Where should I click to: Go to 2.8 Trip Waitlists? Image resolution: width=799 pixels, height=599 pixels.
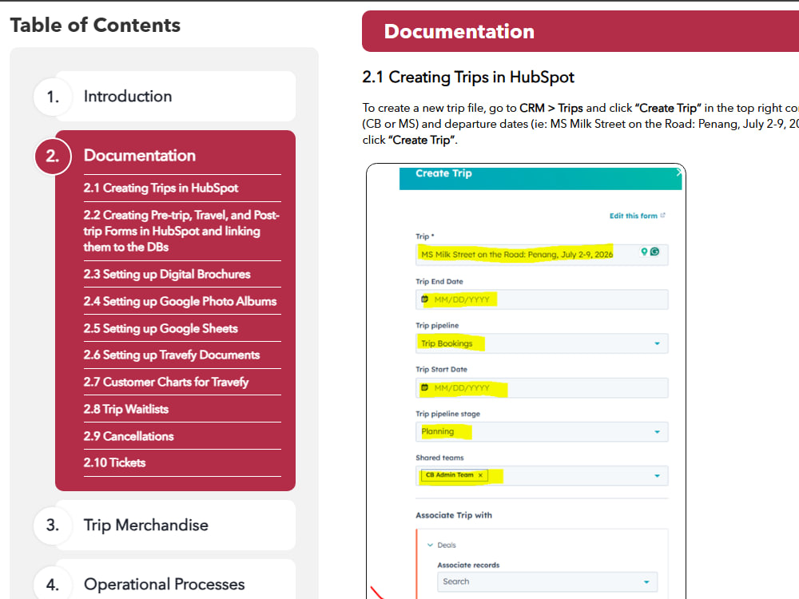tap(126, 409)
